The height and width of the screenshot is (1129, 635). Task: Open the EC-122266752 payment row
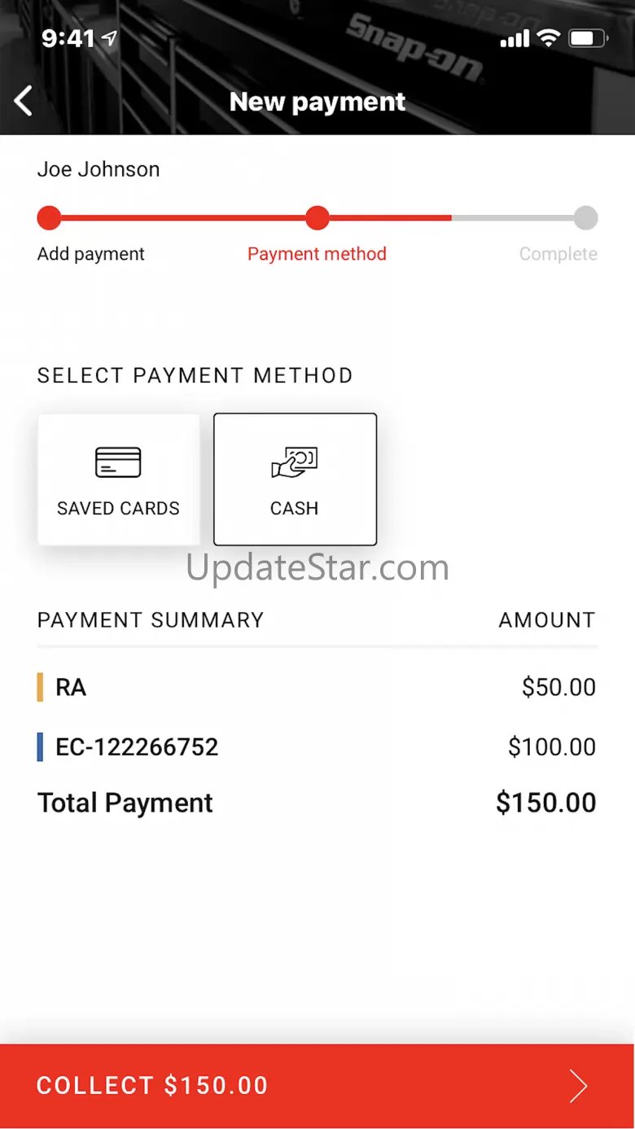(317, 746)
